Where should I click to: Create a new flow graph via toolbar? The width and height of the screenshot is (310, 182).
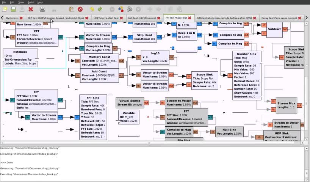pos(5,9)
